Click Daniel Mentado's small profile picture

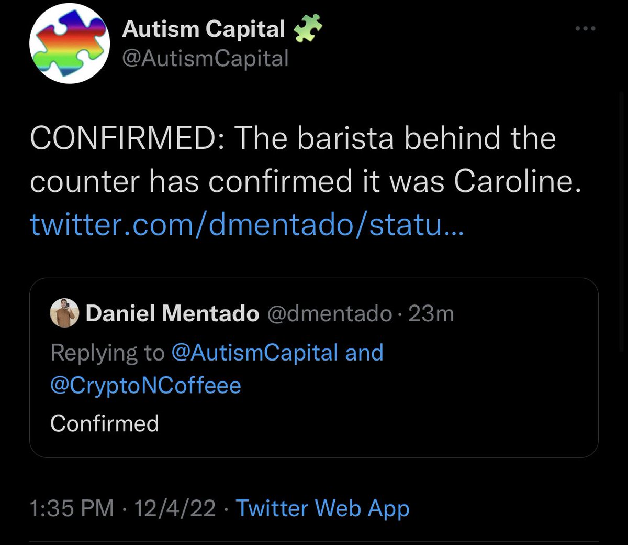click(64, 314)
